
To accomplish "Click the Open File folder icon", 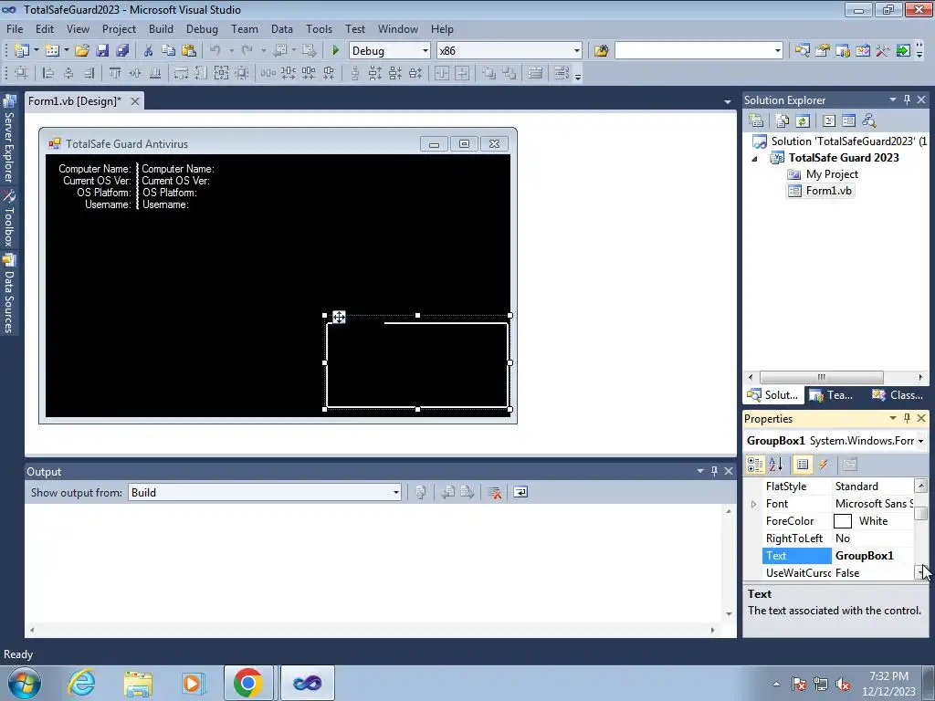I will click(x=82, y=51).
